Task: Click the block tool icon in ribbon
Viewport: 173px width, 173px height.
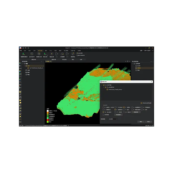Action: click(77, 53)
